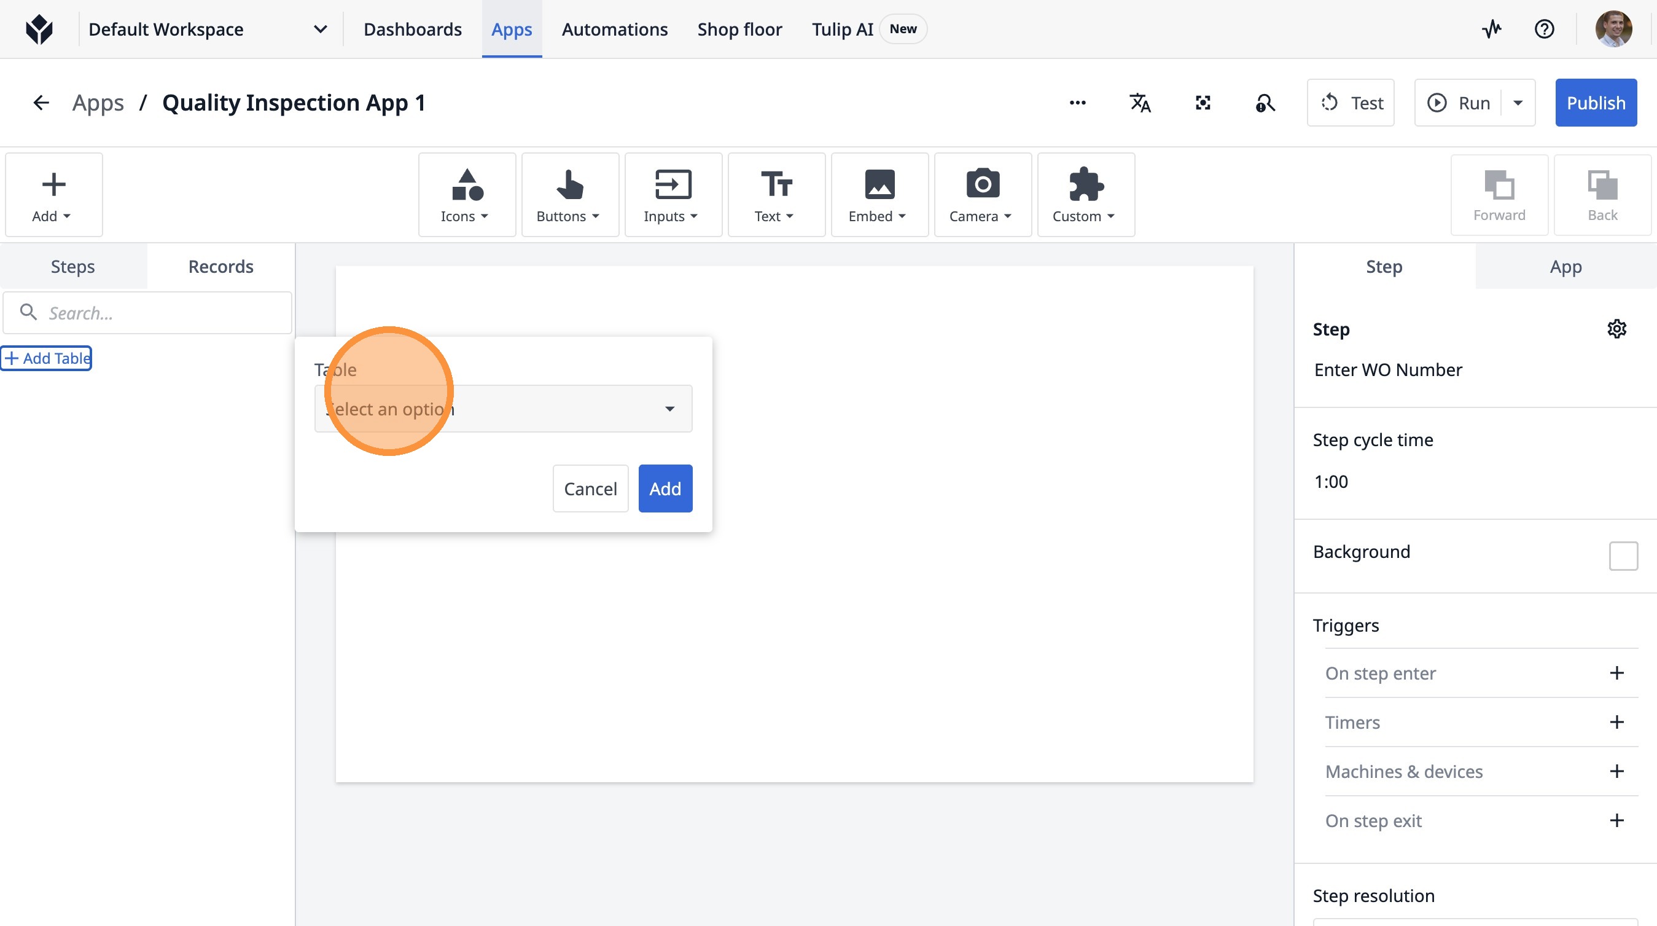Open the user search inspect icon

1265,103
